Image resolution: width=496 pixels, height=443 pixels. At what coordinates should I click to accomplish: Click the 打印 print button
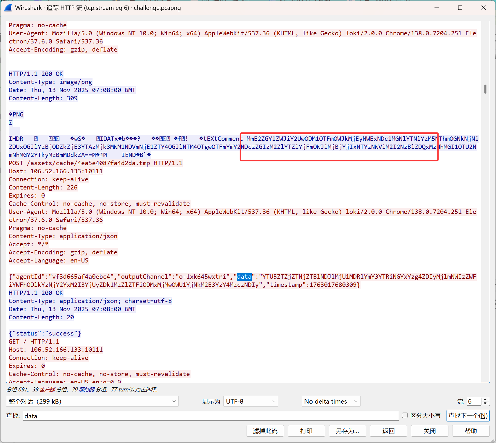[306, 431]
